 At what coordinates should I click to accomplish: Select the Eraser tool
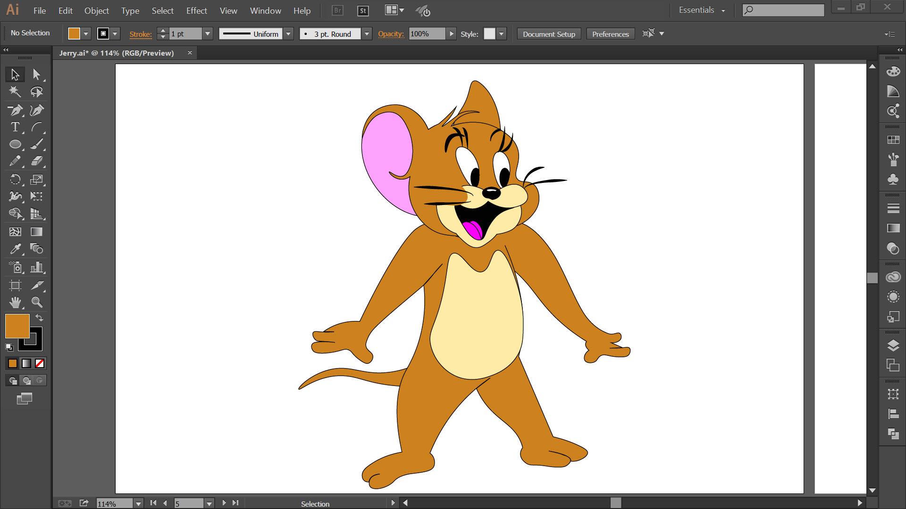[36, 161]
